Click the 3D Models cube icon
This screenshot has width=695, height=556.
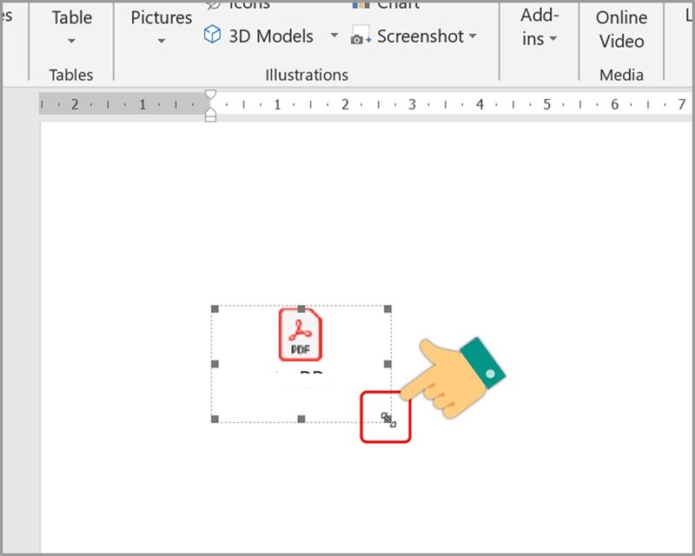[212, 36]
